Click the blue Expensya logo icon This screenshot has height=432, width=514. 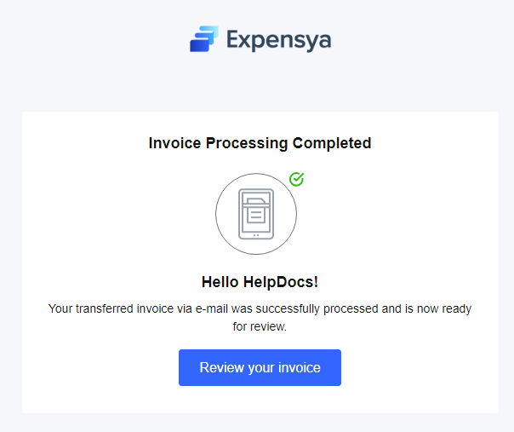(204, 39)
